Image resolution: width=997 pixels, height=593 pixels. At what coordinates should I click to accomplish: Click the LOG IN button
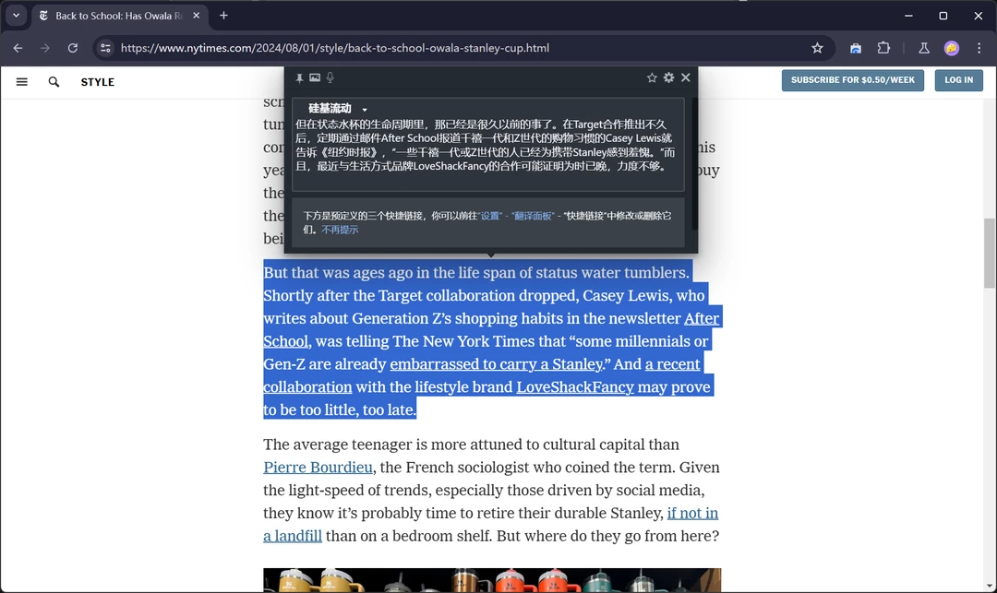tap(959, 80)
